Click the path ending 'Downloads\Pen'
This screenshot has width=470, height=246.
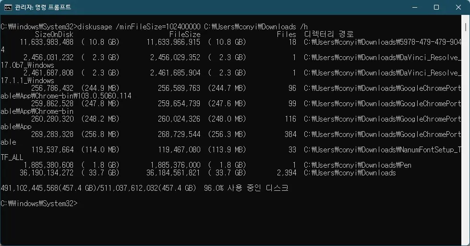(358, 165)
